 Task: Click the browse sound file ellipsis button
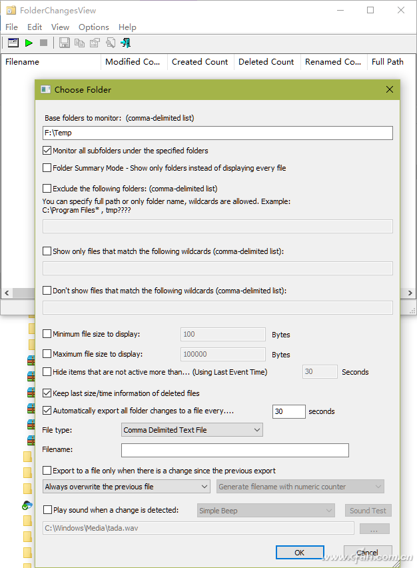click(374, 529)
